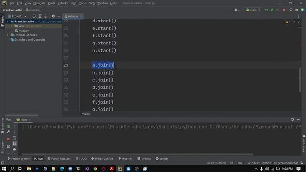Toggle the Structure side tab
This screenshot has width=306, height=172.
tap(2, 146)
